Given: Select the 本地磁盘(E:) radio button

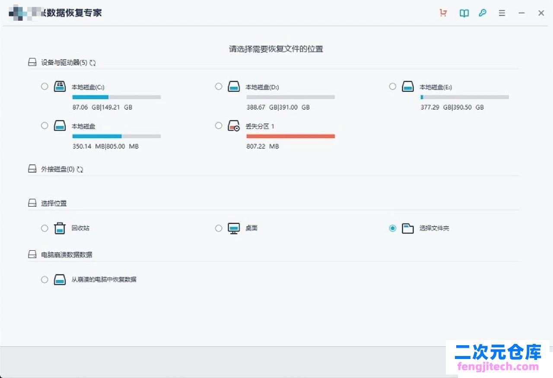Looking at the screenshot, I should point(392,86).
